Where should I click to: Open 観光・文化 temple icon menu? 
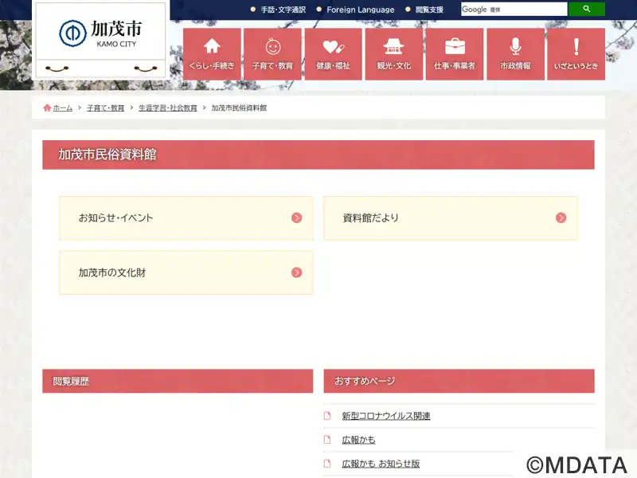393,54
